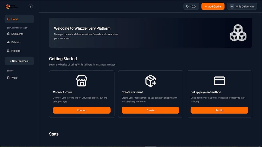
Task: Click the 'SHIPMENT MANAGEMENT' section label
Action: (x=18, y=28)
